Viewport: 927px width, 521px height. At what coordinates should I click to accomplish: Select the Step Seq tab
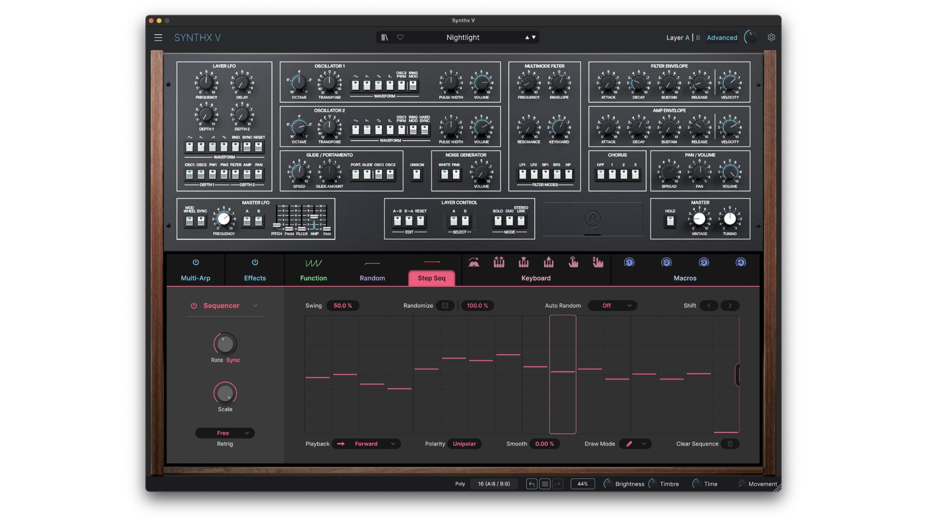tap(432, 278)
